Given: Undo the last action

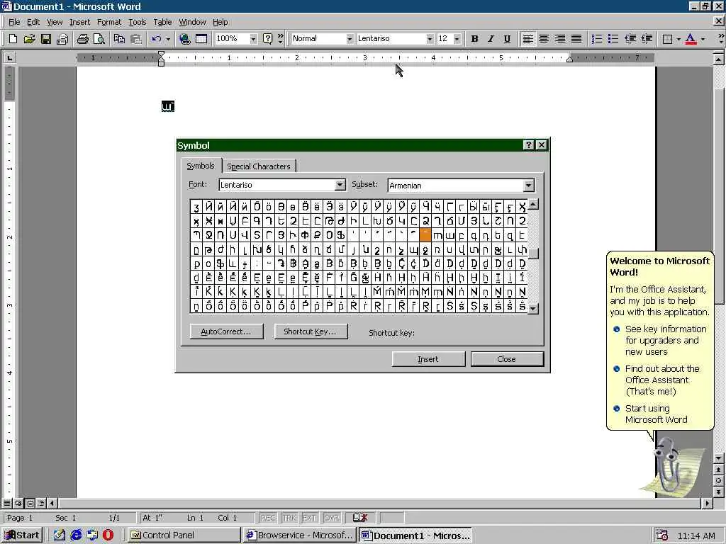Looking at the screenshot, I should [156, 39].
